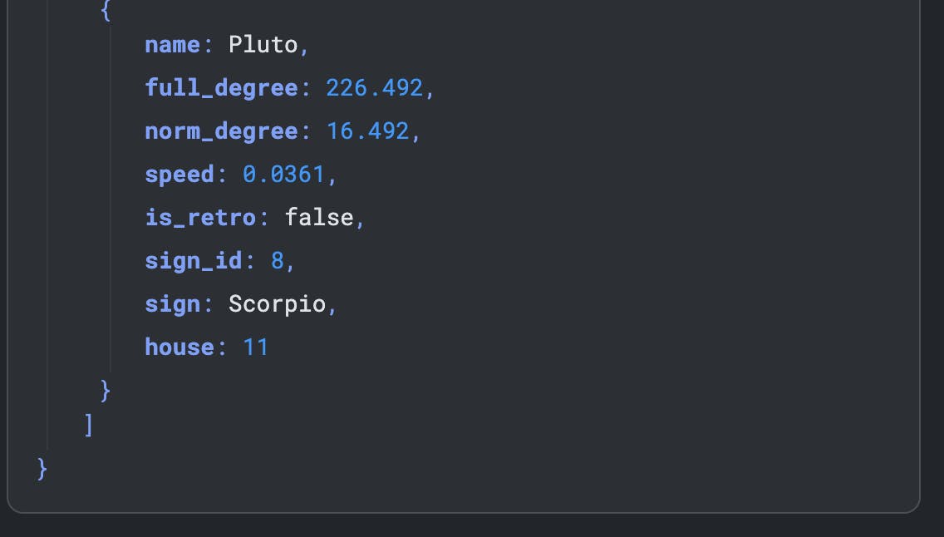Click the closing square bracket

click(x=88, y=426)
